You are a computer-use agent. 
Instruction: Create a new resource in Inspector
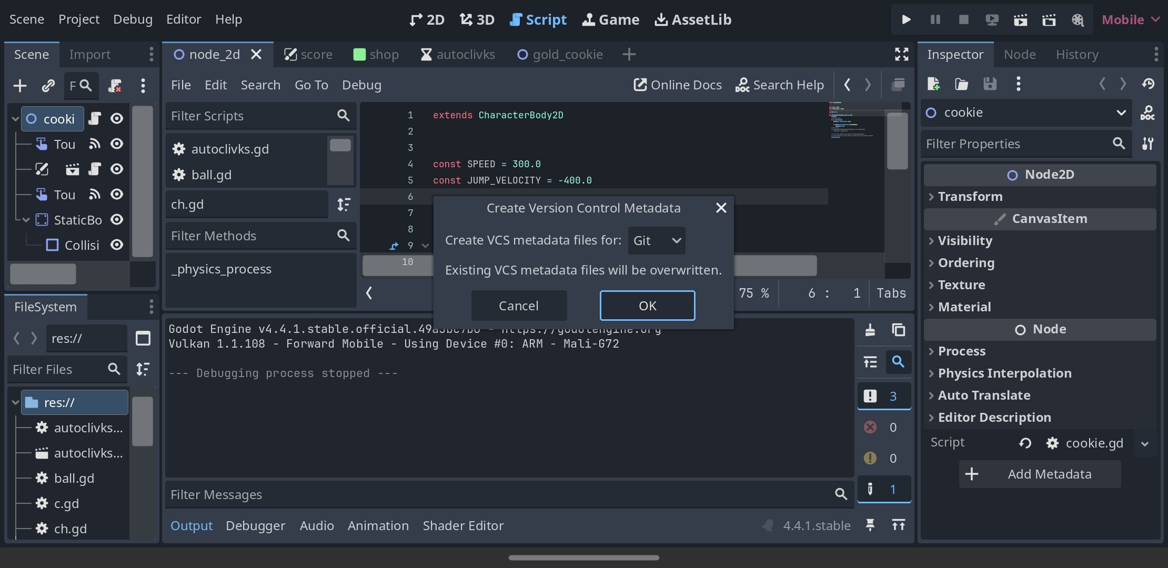pos(933,84)
